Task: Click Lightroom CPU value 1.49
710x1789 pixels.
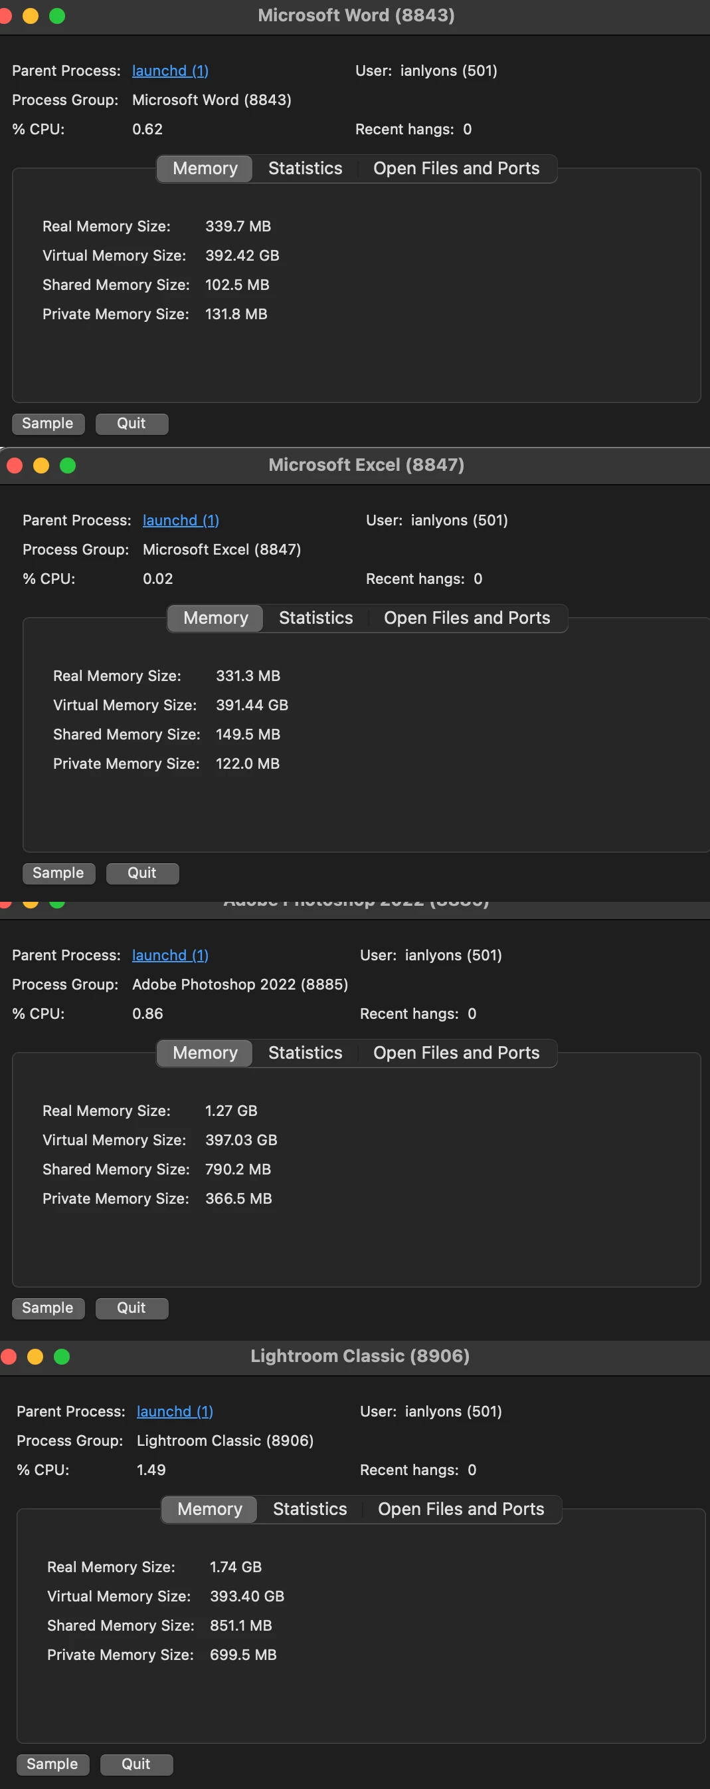Action: point(151,1470)
